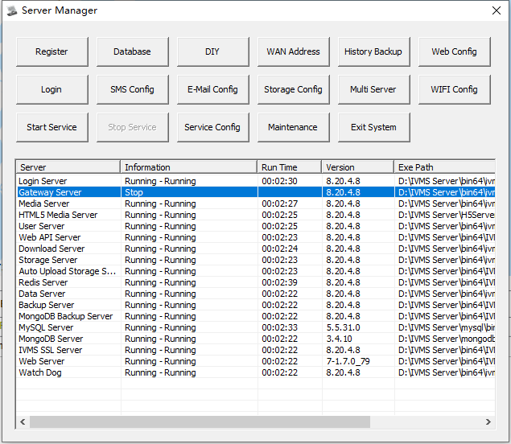Select the User Server row
Screen dimensions: 511x444
coord(256,226)
